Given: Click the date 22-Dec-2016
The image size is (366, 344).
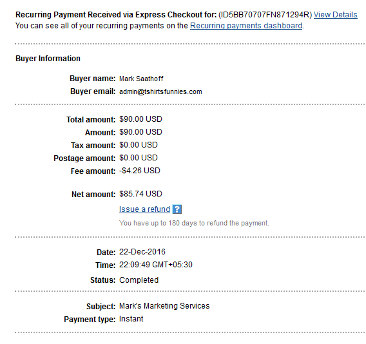Looking at the screenshot, I should tap(142, 252).
